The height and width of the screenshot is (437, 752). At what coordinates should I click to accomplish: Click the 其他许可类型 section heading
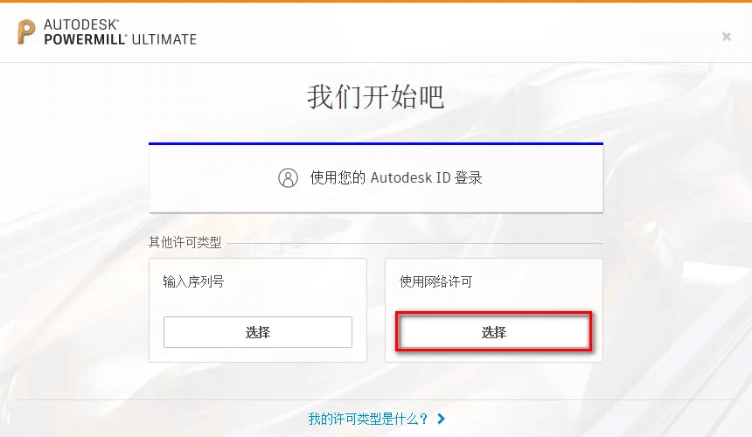pyautogui.click(x=185, y=242)
